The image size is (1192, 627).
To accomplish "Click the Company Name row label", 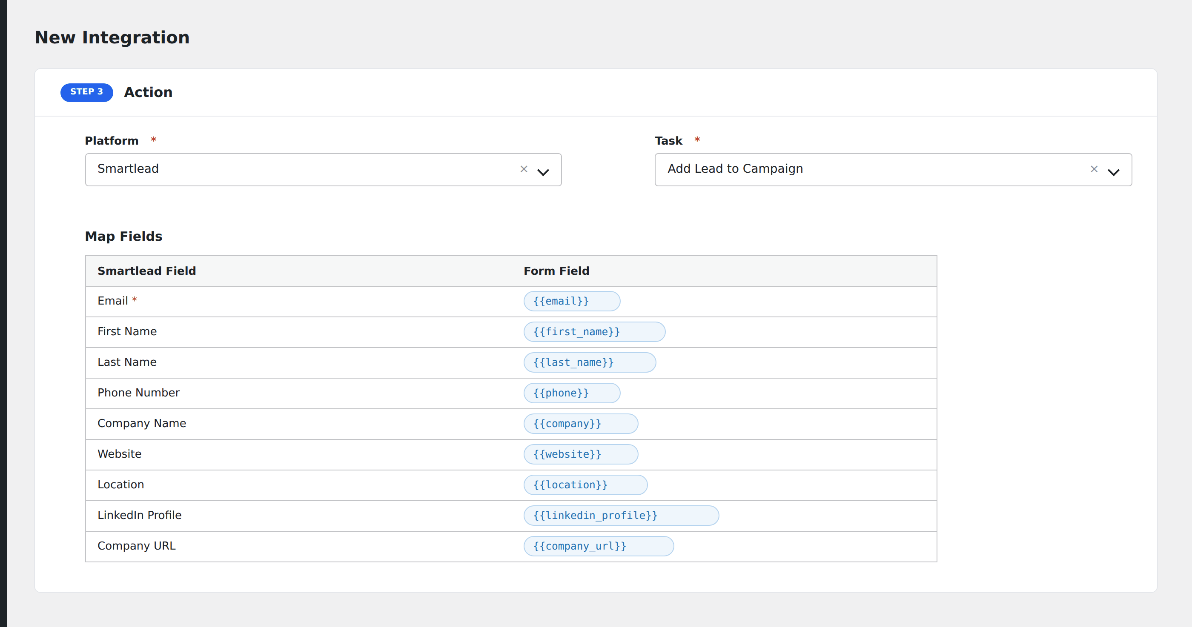I will (x=142, y=424).
